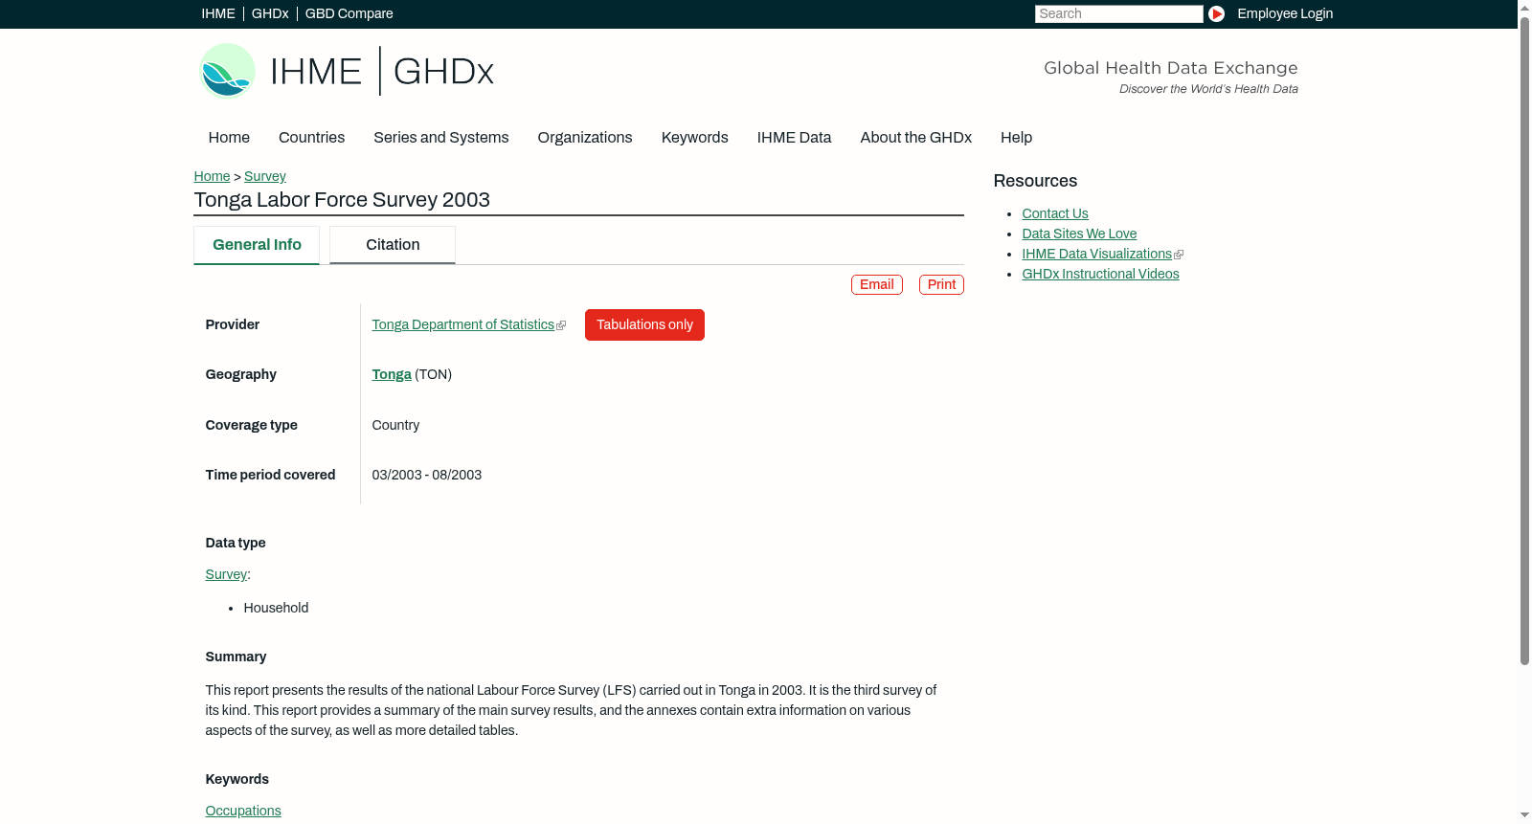This screenshot has width=1532, height=824.
Task: Click the Tabulations only red badge
Action: coord(644,324)
